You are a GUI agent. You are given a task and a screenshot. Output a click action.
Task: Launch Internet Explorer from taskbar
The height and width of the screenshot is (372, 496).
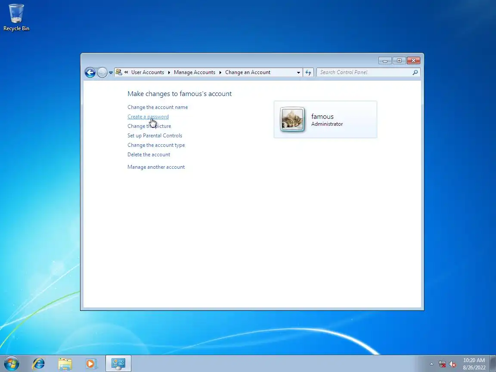tap(39, 364)
